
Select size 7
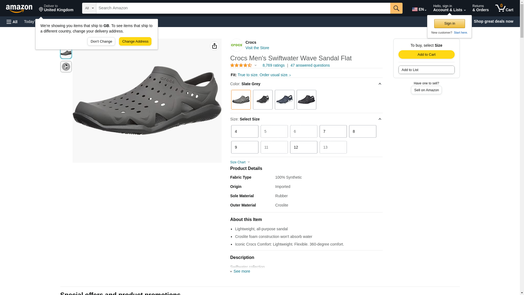coord(333,131)
